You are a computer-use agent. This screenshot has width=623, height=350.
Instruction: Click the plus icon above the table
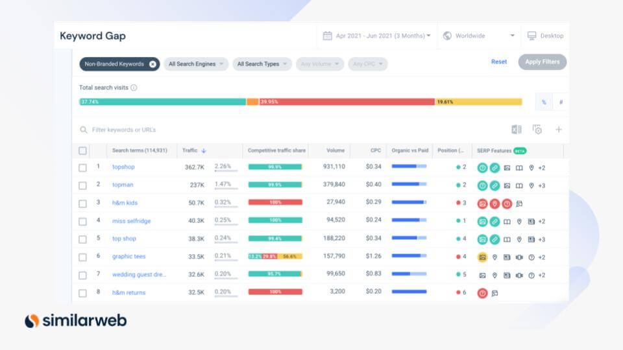tap(558, 130)
